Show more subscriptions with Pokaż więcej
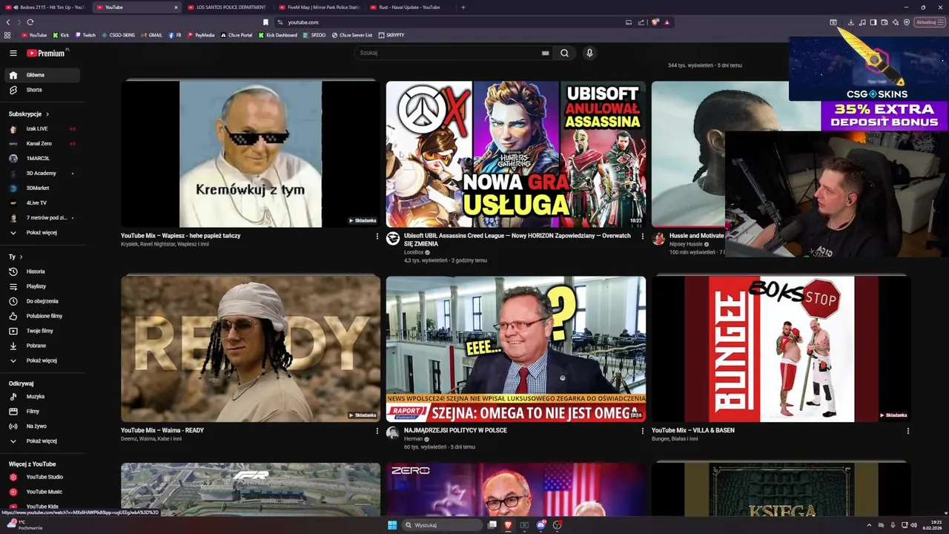 [42, 232]
